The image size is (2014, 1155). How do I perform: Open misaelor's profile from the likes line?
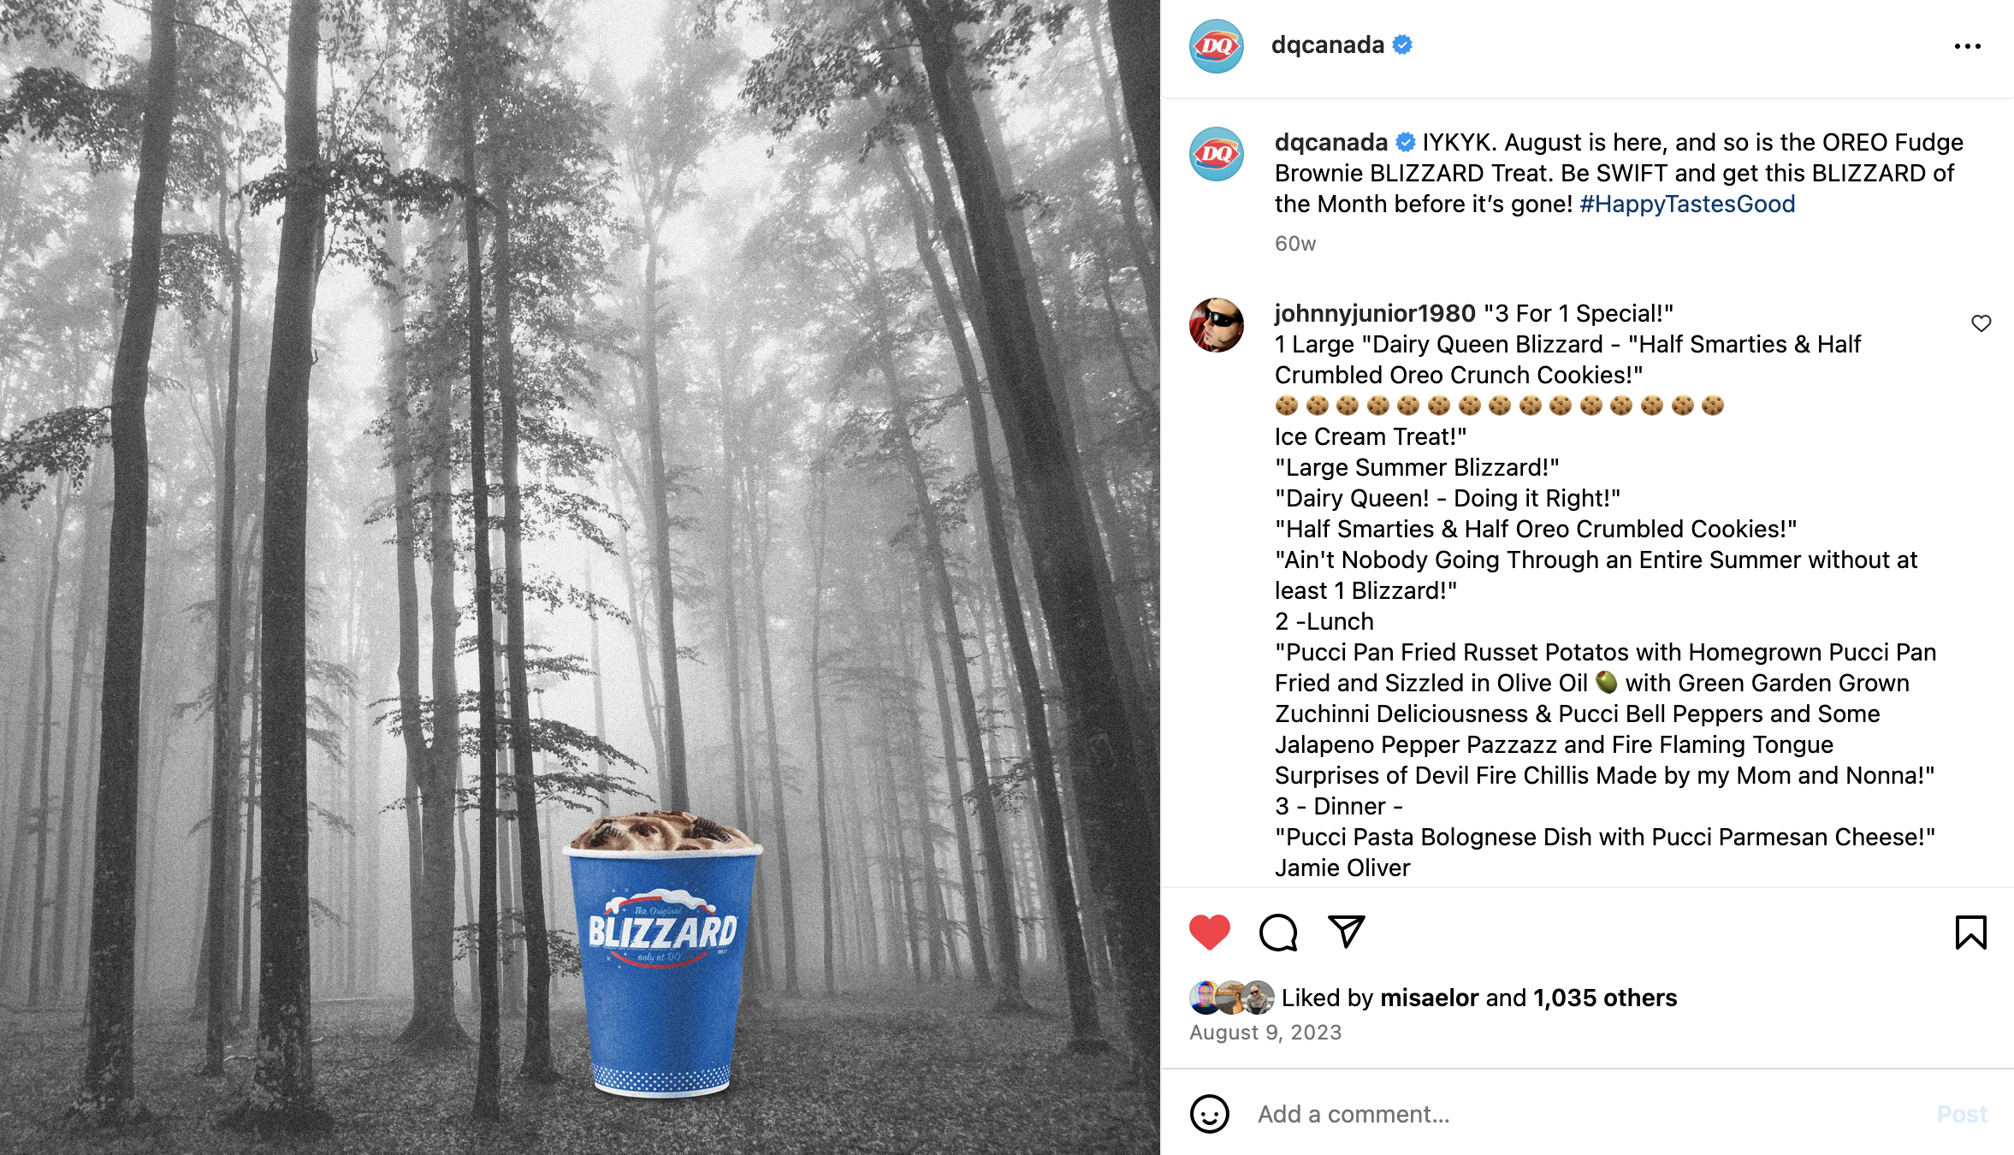coord(1429,998)
